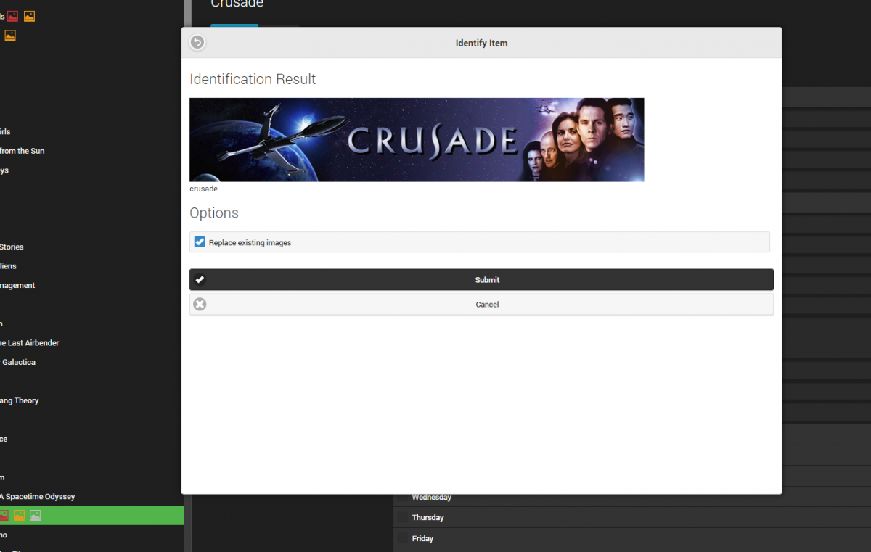Open 'Galactica' entry in sidebar
This screenshot has width=871, height=552.
pos(17,362)
